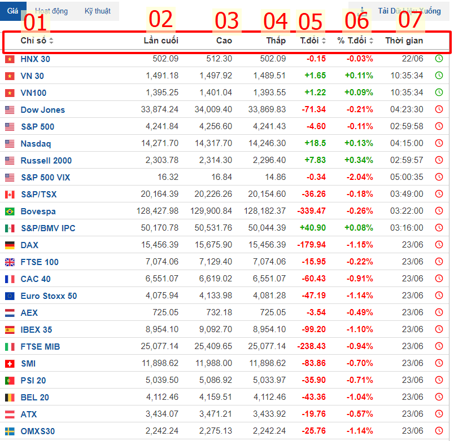Select the Giá tab

(x=13, y=11)
